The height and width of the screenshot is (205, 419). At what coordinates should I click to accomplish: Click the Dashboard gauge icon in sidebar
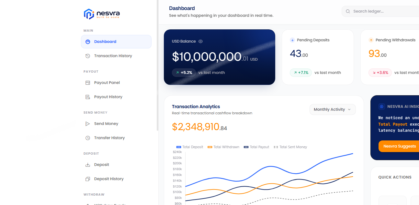pos(88,42)
